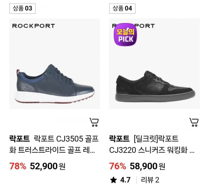Screen dimensions: 209x191
Task: Click the star rating icon
Action: pos(113,180)
